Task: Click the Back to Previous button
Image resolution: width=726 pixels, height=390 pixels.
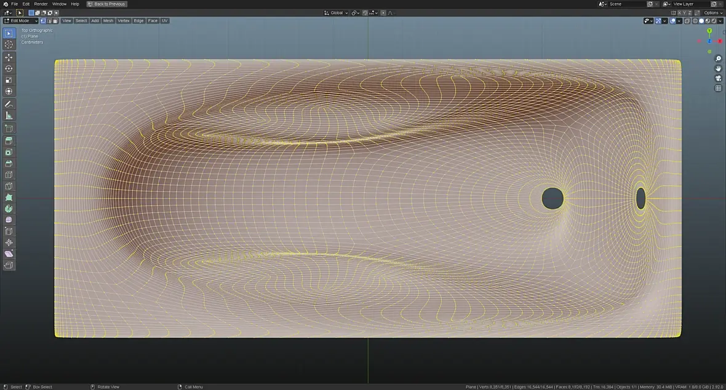Action: (x=106, y=4)
